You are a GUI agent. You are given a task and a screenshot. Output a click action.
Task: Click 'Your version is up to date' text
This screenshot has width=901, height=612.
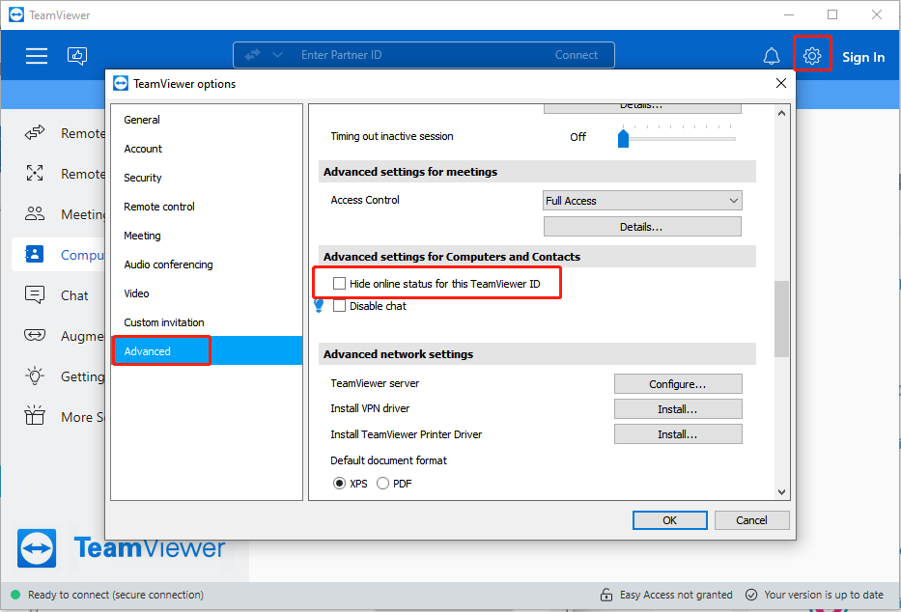tap(824, 595)
